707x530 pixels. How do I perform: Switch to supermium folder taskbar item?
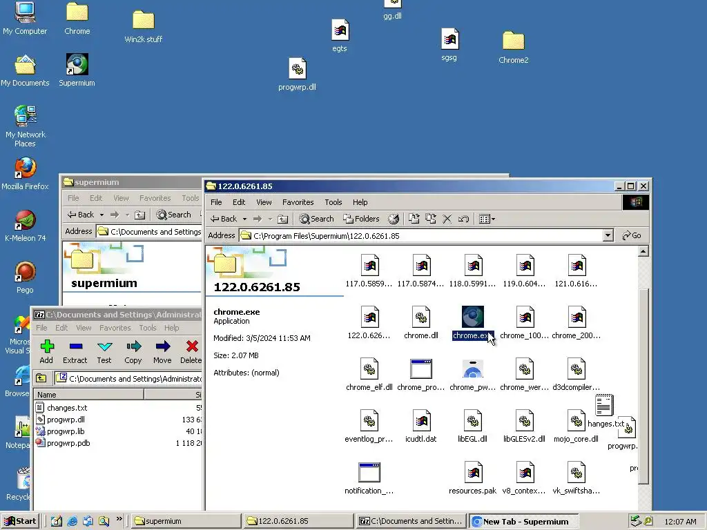pyautogui.click(x=186, y=522)
